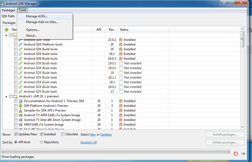Check the Build-tools rev 17 checkbox
252x162 pixels.
click(x=16, y=92)
